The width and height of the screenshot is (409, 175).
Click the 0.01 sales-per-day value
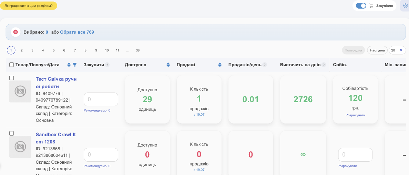click(x=250, y=100)
